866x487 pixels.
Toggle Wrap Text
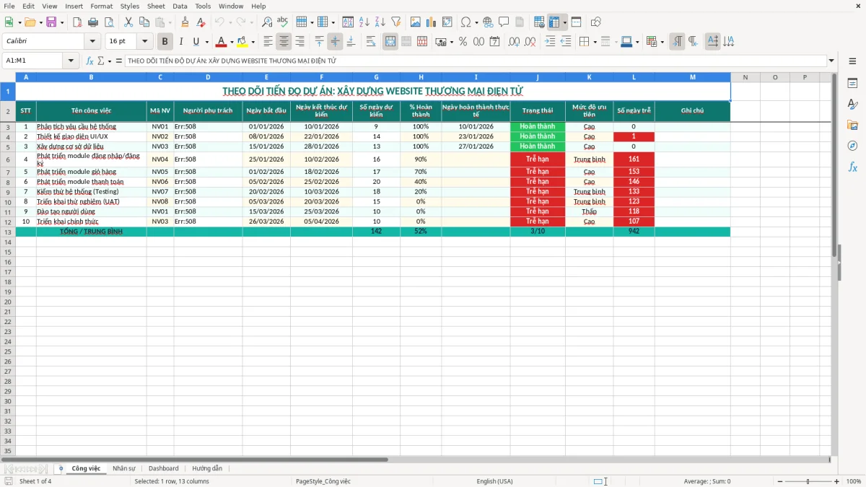point(371,42)
